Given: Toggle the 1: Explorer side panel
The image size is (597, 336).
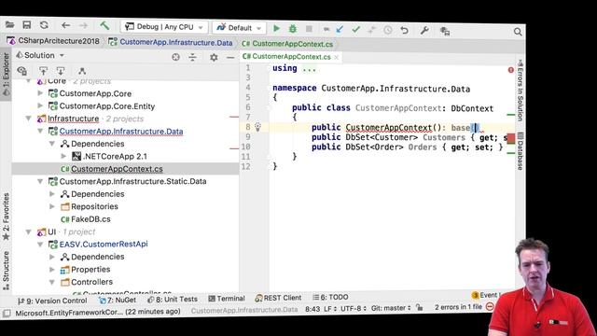Looking at the screenshot, I should tap(7, 74).
